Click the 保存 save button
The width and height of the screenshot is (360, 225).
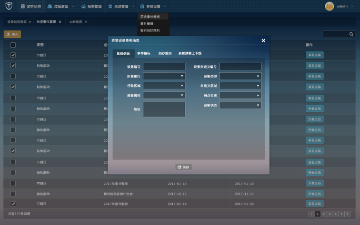coord(183,167)
